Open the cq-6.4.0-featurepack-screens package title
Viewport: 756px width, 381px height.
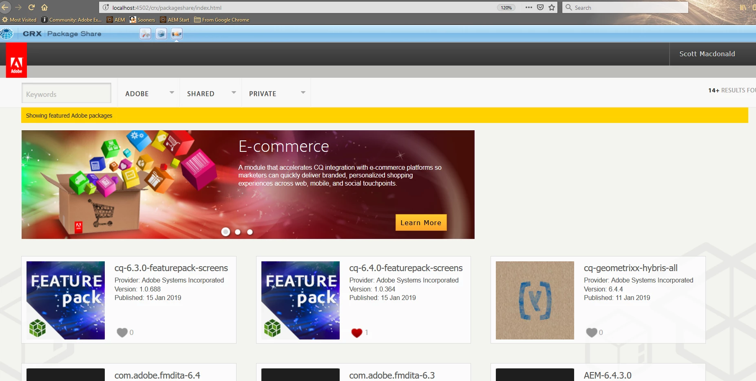[406, 268]
